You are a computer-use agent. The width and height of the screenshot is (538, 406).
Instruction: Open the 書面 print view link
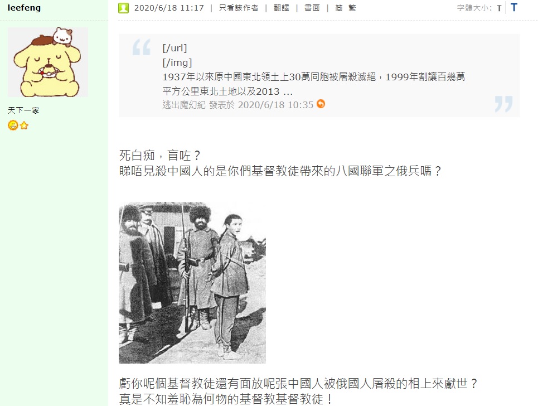(312, 8)
